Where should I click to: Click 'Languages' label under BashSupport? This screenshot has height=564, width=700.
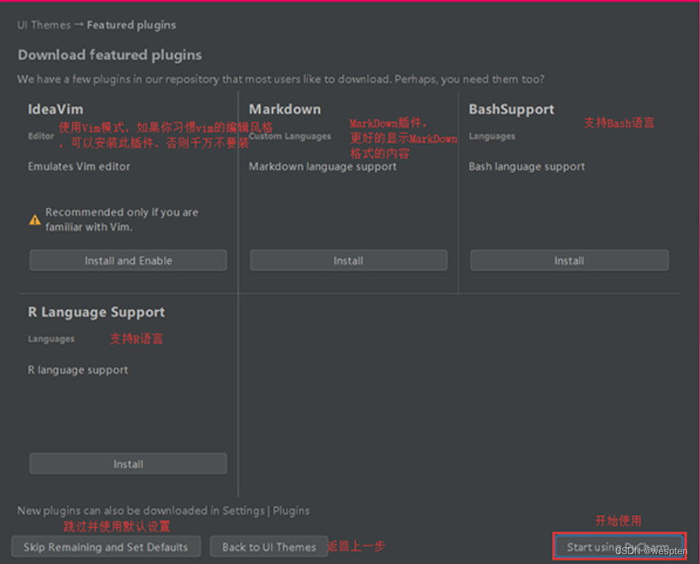[492, 136]
